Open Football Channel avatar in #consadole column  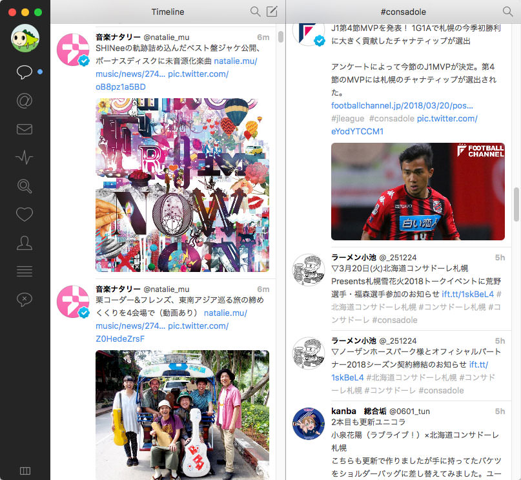click(x=309, y=35)
